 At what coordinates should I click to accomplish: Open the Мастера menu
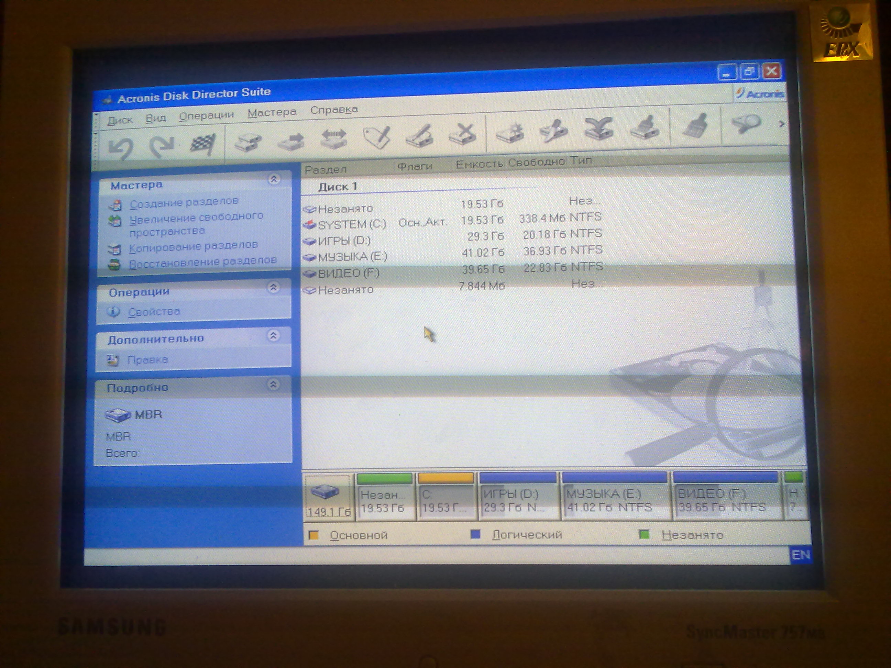click(x=272, y=112)
